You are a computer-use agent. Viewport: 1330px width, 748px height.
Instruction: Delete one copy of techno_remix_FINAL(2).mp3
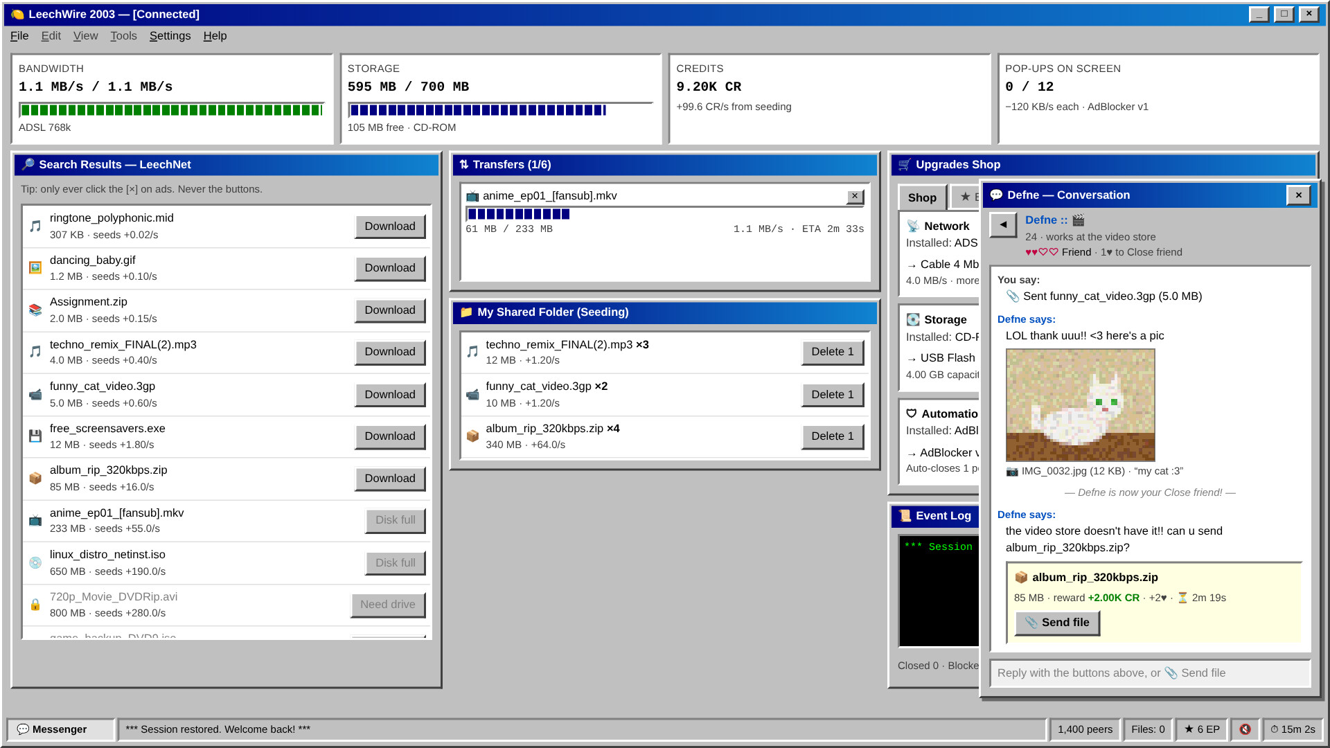[833, 353]
